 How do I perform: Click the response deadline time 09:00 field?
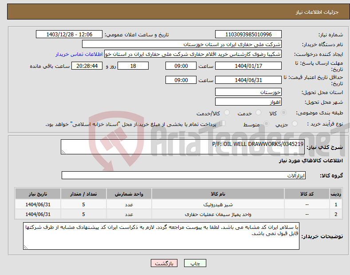pyautogui.click(x=181, y=66)
